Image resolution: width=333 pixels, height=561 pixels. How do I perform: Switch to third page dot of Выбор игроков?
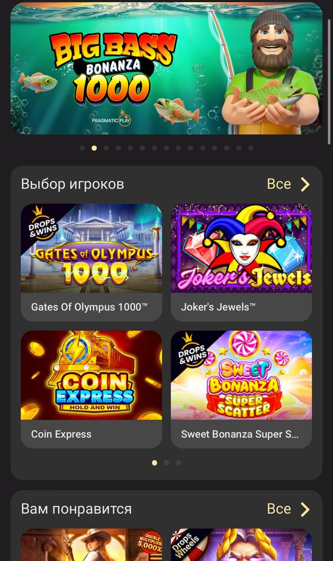click(x=178, y=463)
